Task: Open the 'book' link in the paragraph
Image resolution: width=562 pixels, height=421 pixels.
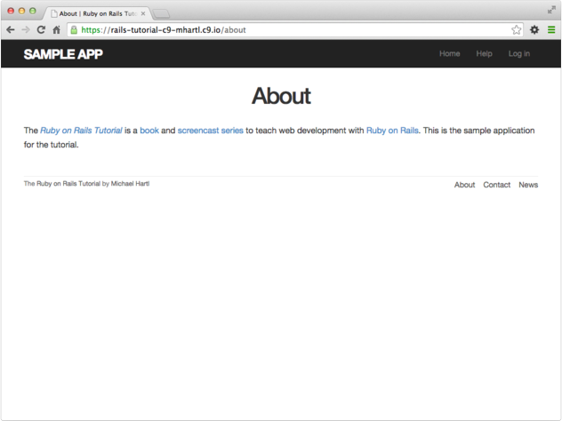Action: [x=149, y=131]
